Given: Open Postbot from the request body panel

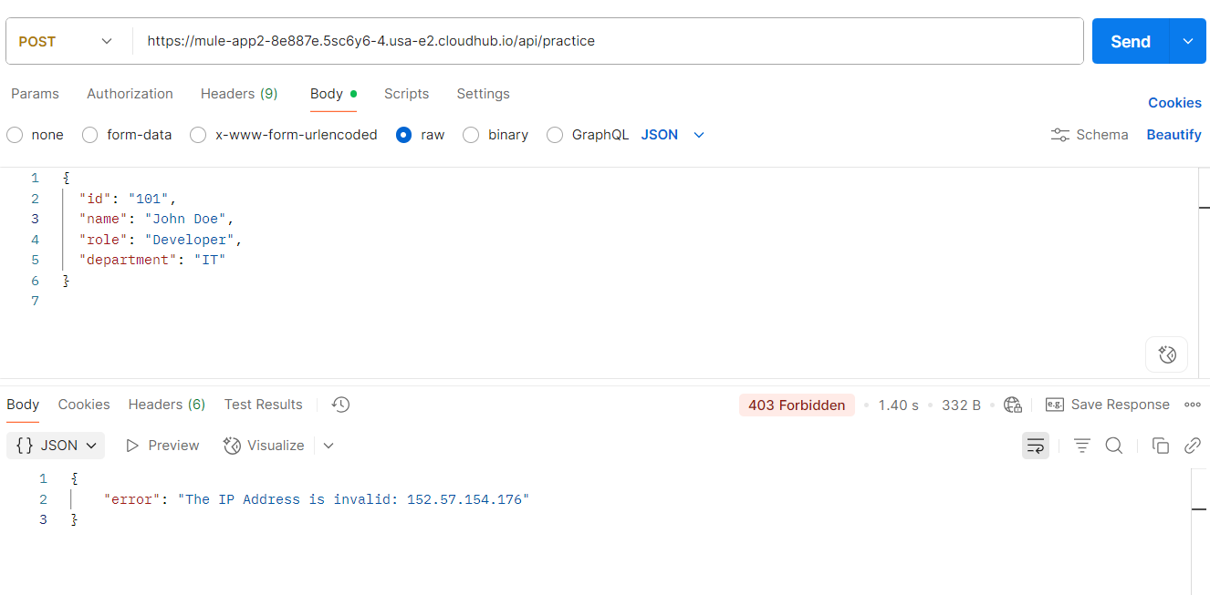Looking at the screenshot, I should click(1166, 354).
